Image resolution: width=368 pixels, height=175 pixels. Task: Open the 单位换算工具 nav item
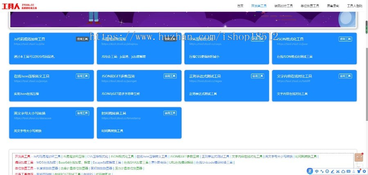coord(310,6)
